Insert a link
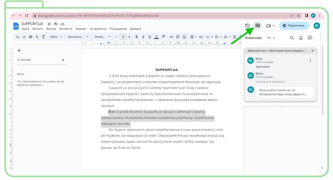The height and width of the screenshot is (180, 333). point(171,37)
